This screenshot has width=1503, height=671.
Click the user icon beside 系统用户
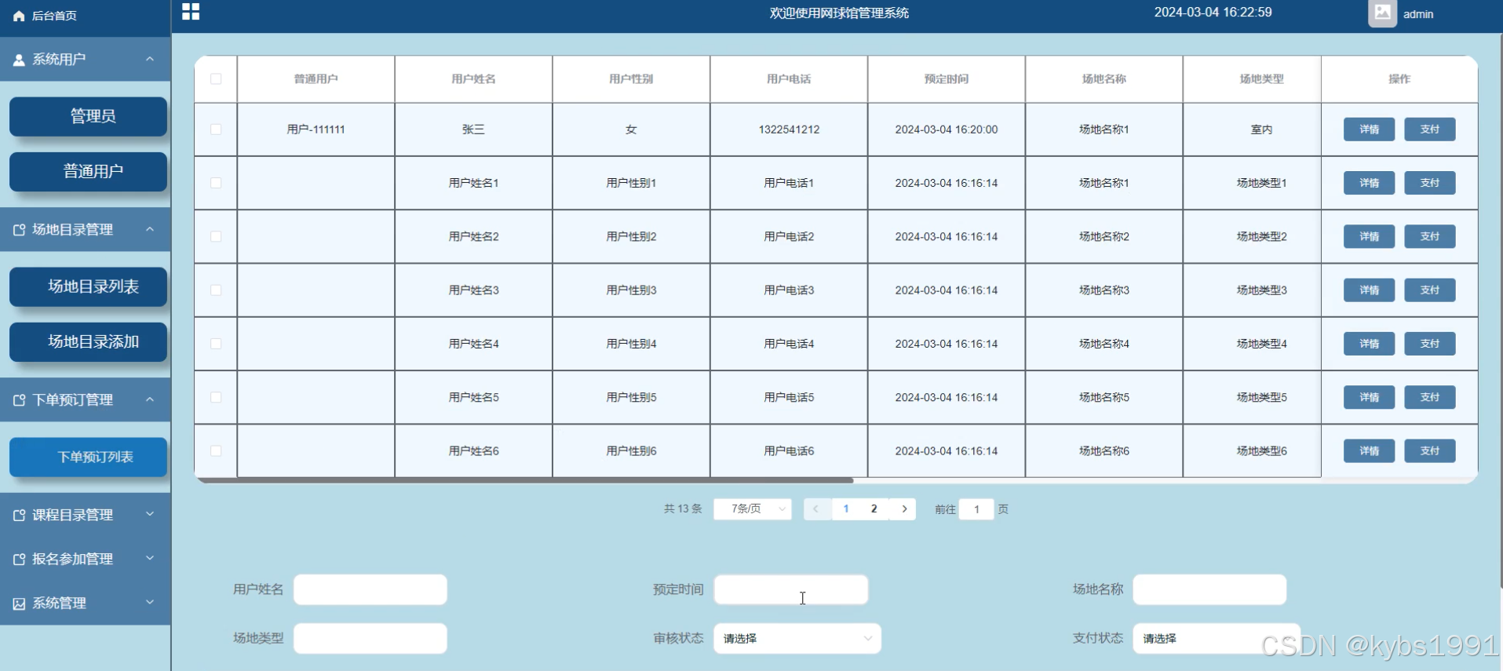19,60
